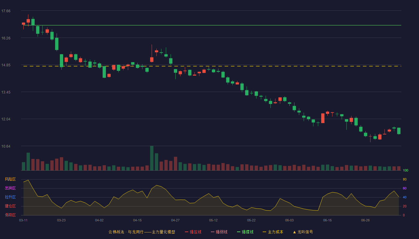
Task: Click the yellow dashed cost line
Action: click(x=212, y=66)
